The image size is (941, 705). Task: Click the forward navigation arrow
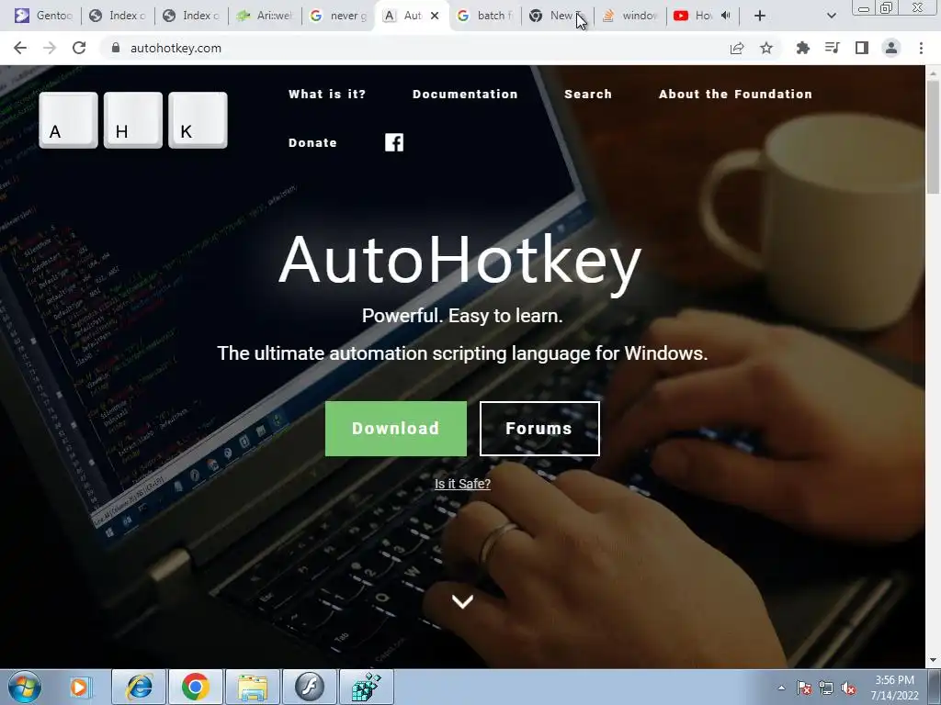tap(50, 48)
